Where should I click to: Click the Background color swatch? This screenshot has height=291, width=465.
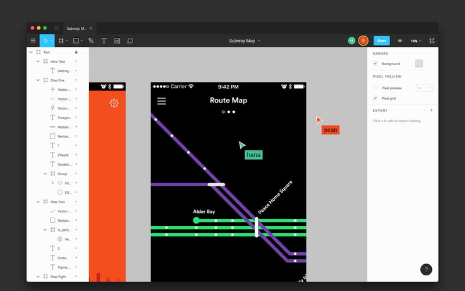point(419,63)
